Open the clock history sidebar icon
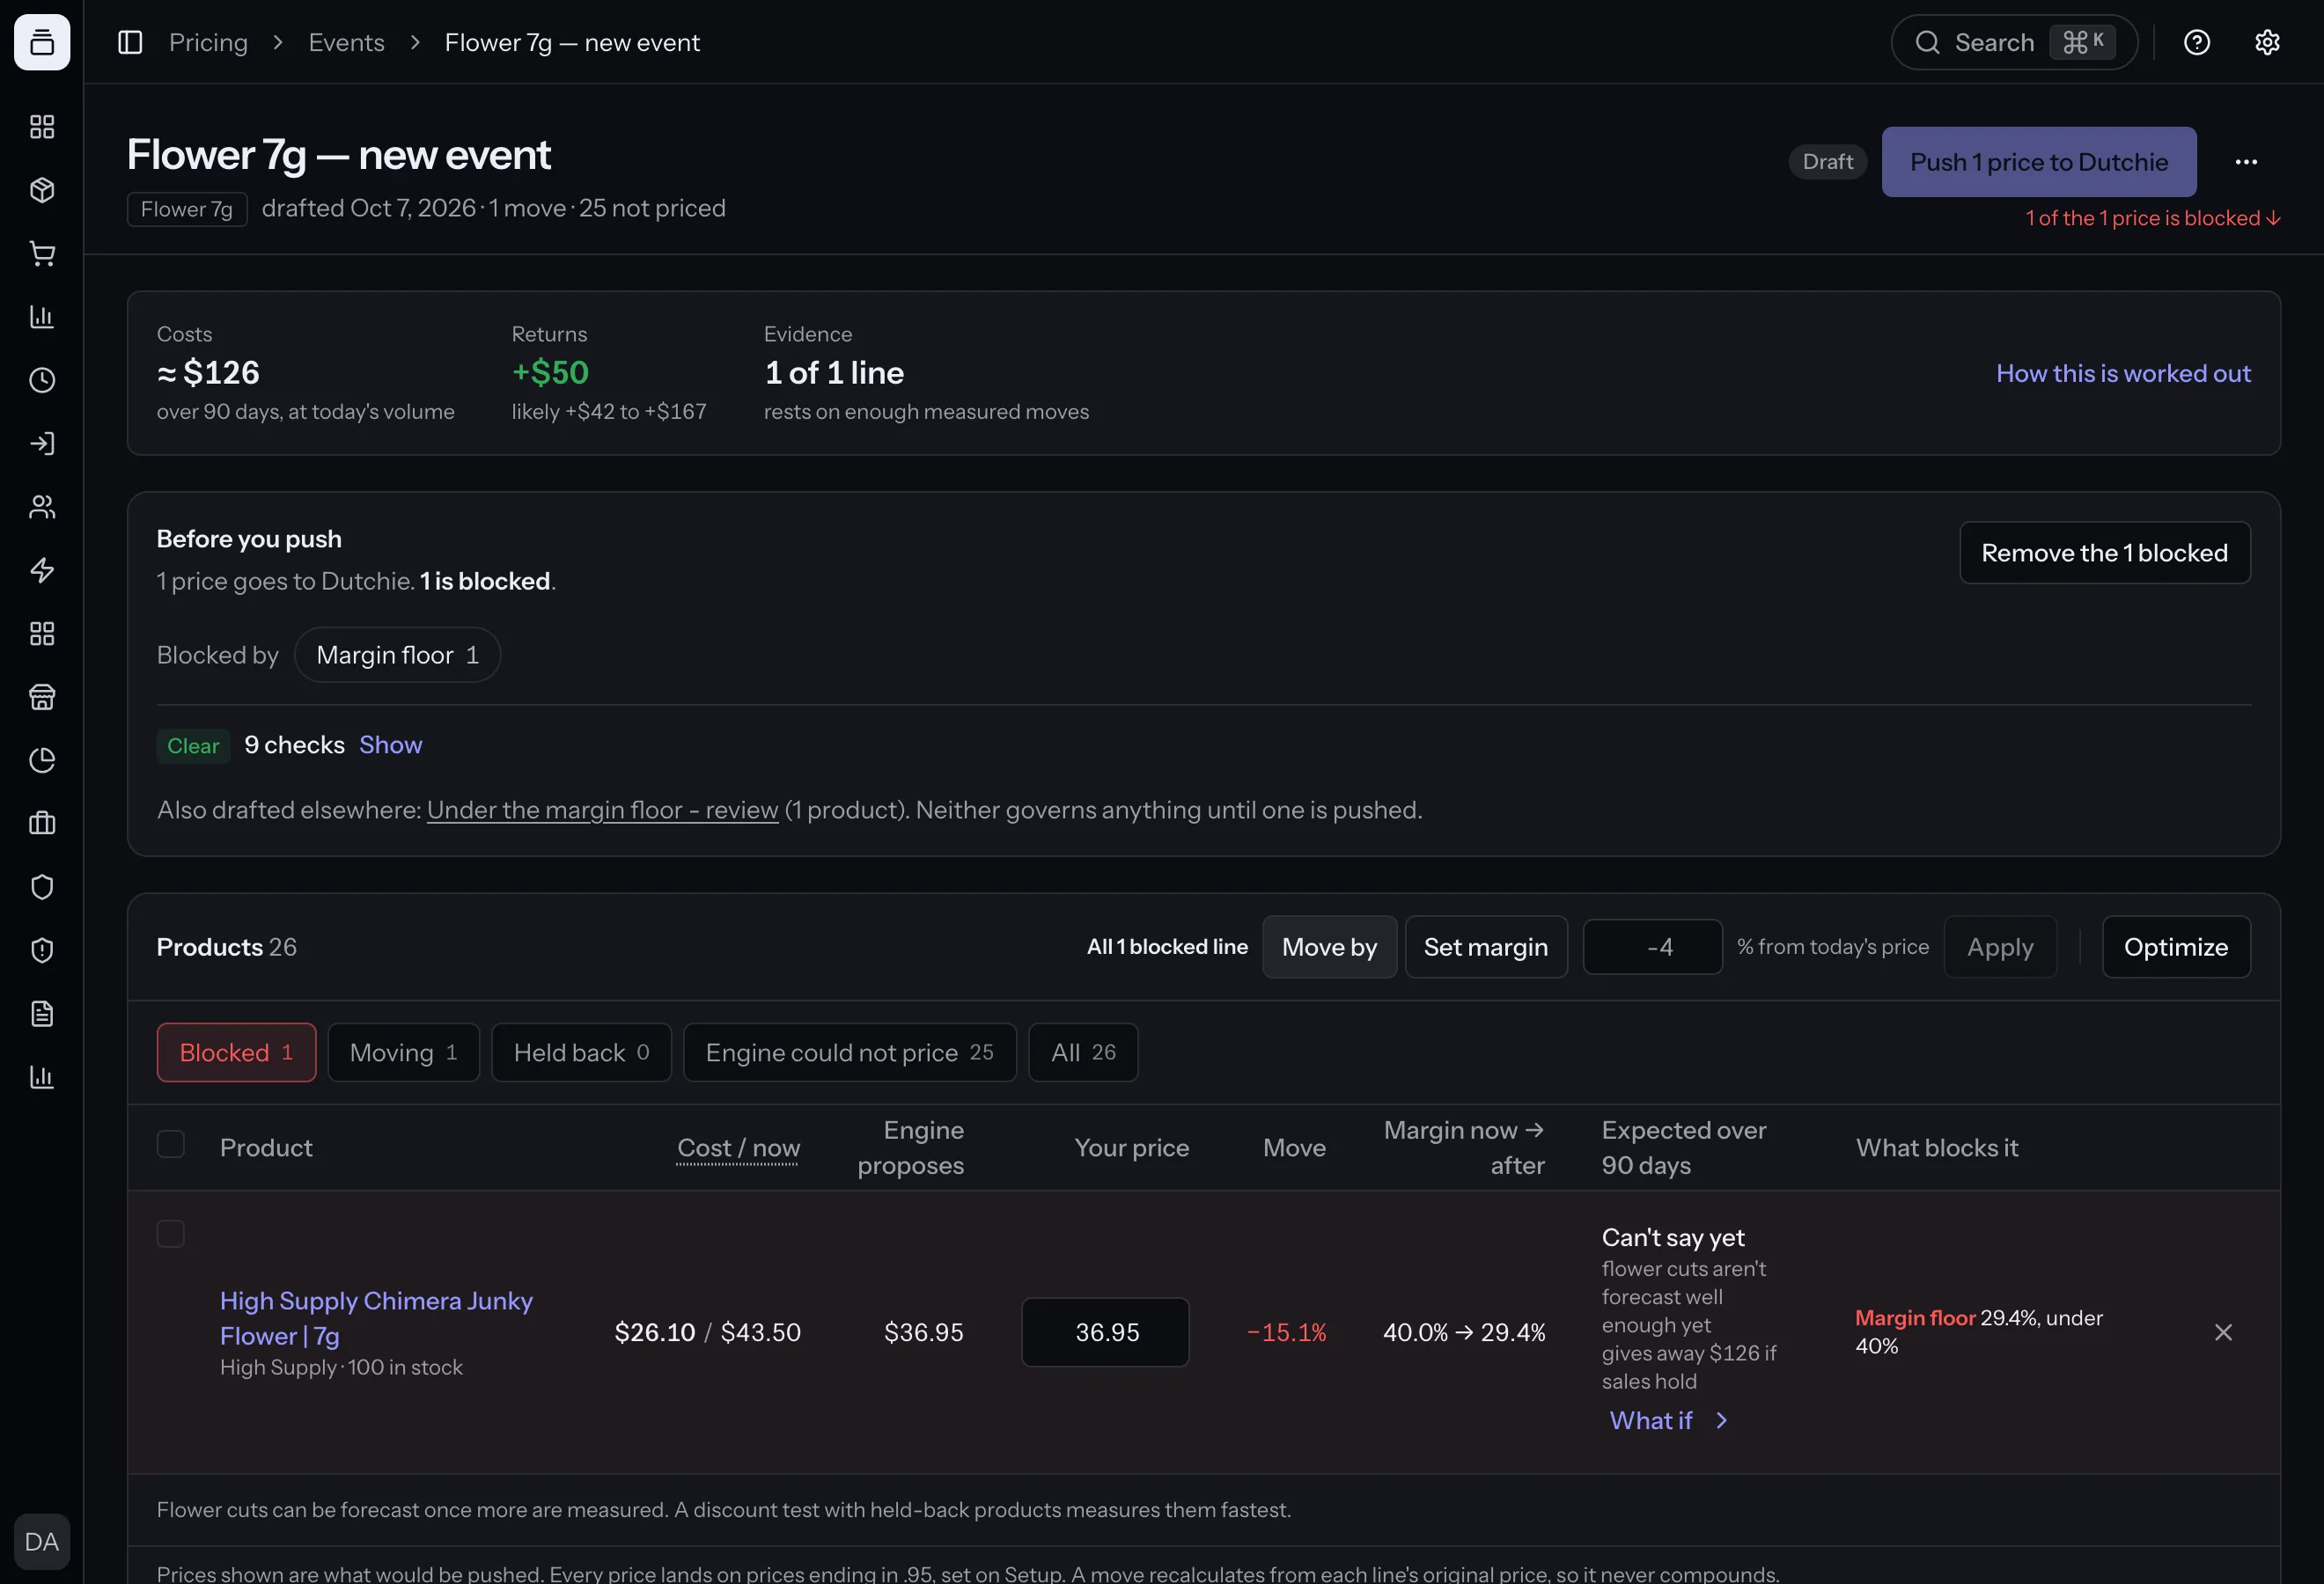Viewport: 2324px width, 1584px height. click(x=42, y=380)
